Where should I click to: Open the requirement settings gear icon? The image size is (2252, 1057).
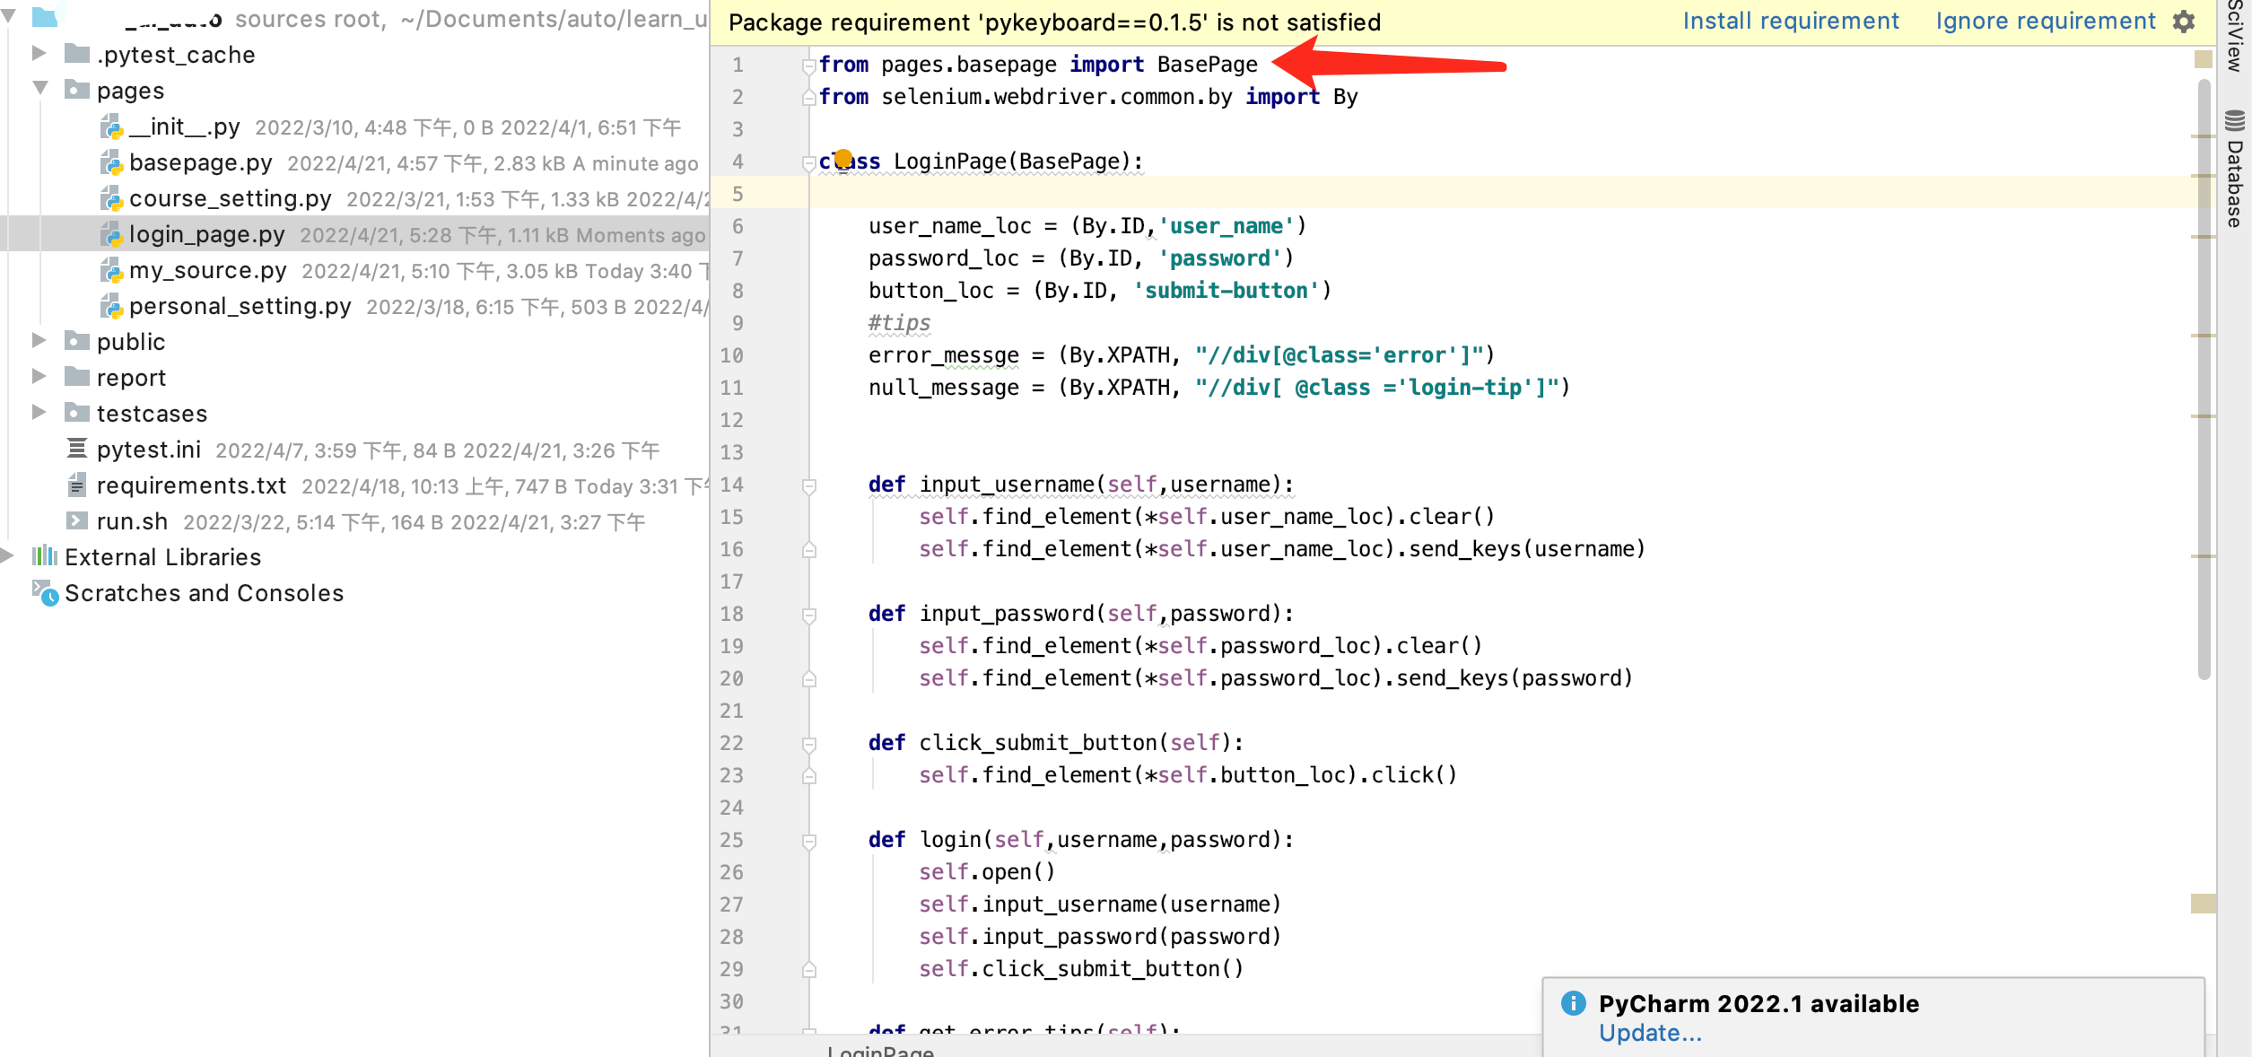2184,22
